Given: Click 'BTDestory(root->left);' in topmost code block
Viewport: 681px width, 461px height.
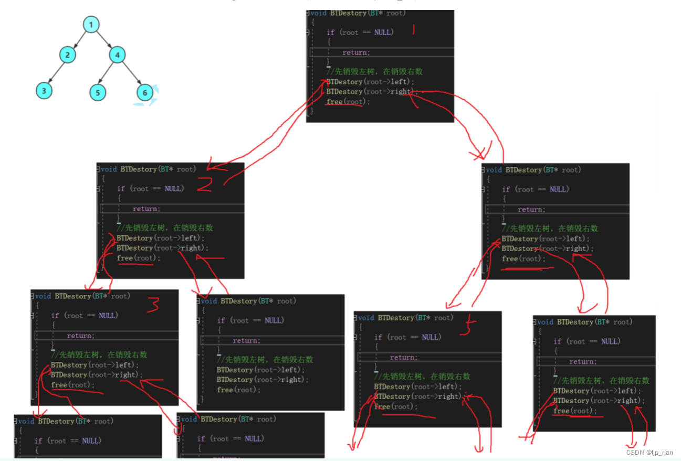Looking at the screenshot, I should coord(370,82).
